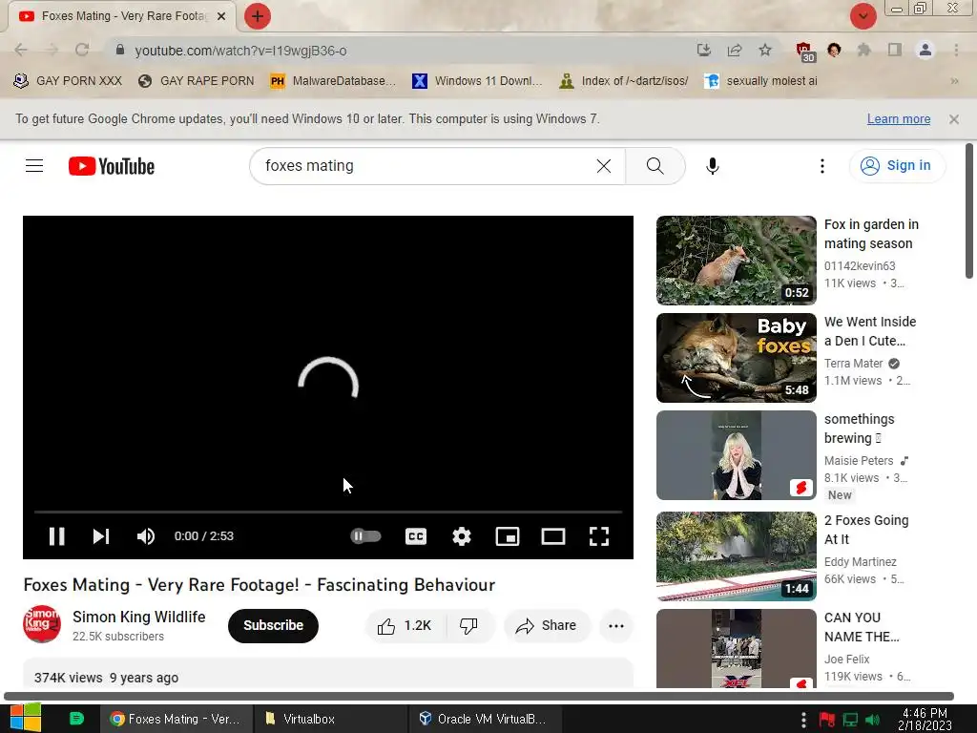Open the Extensions puzzle-piece menu
The image size is (977, 733).
863,50
